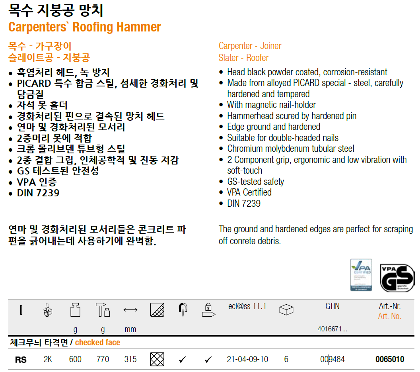Click the length value 315

(130, 359)
